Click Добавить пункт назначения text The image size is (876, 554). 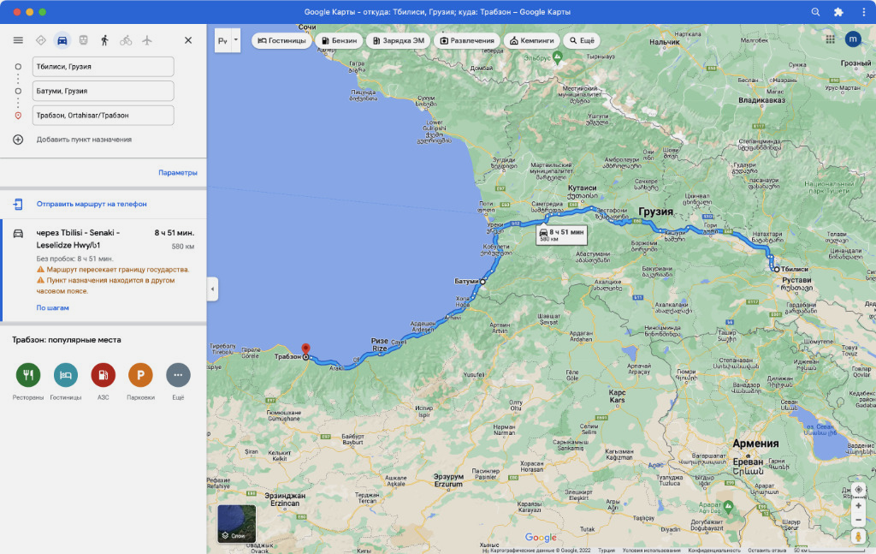point(84,140)
